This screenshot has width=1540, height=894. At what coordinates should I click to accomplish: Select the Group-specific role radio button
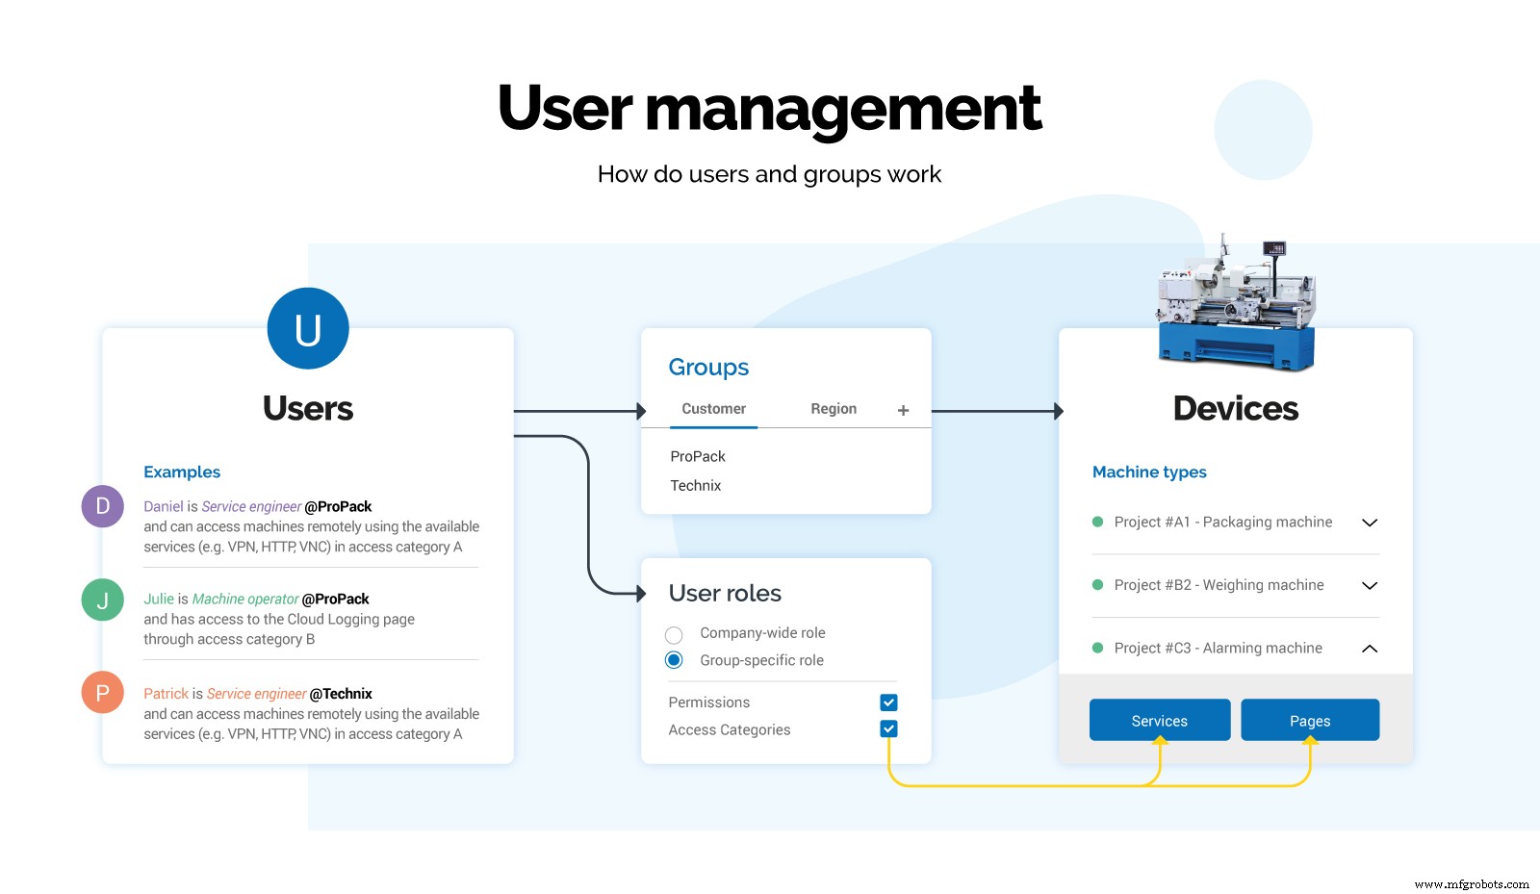[673, 660]
